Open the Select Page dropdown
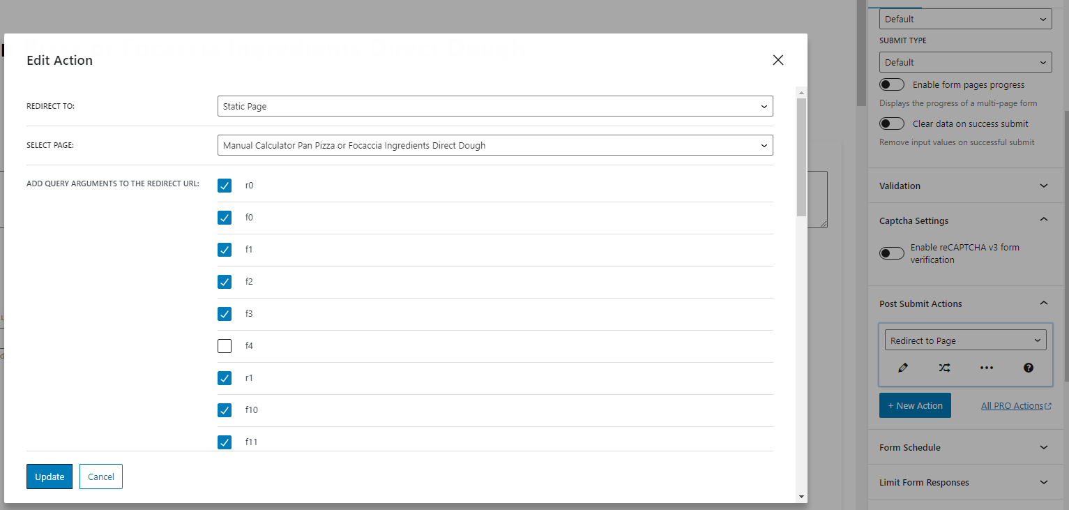 (x=495, y=145)
